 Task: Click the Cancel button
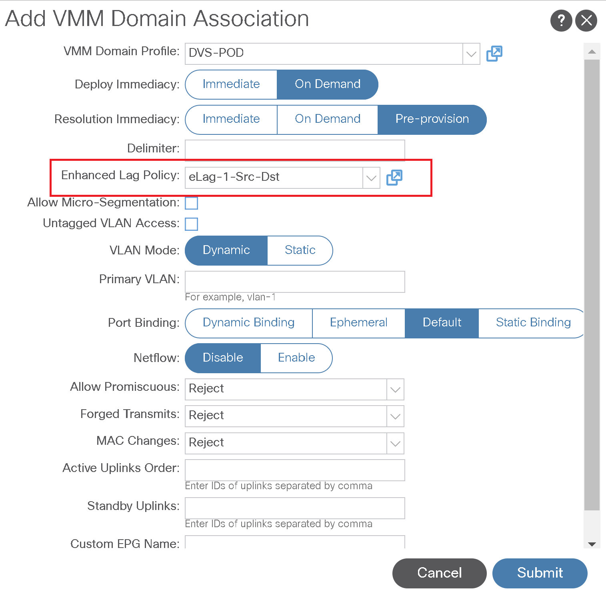pos(440,573)
